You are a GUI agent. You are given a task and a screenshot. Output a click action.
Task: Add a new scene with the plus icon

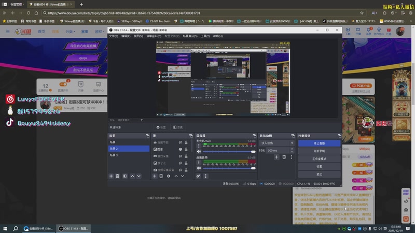(x=111, y=176)
